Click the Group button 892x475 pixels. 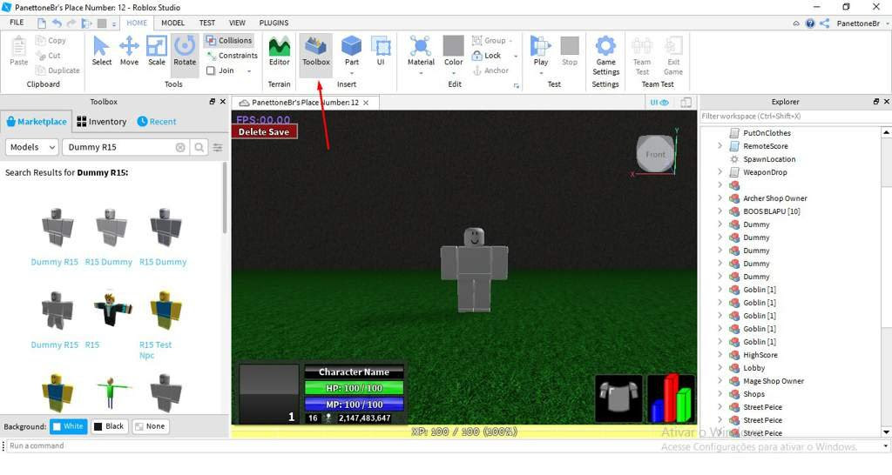[x=489, y=40]
